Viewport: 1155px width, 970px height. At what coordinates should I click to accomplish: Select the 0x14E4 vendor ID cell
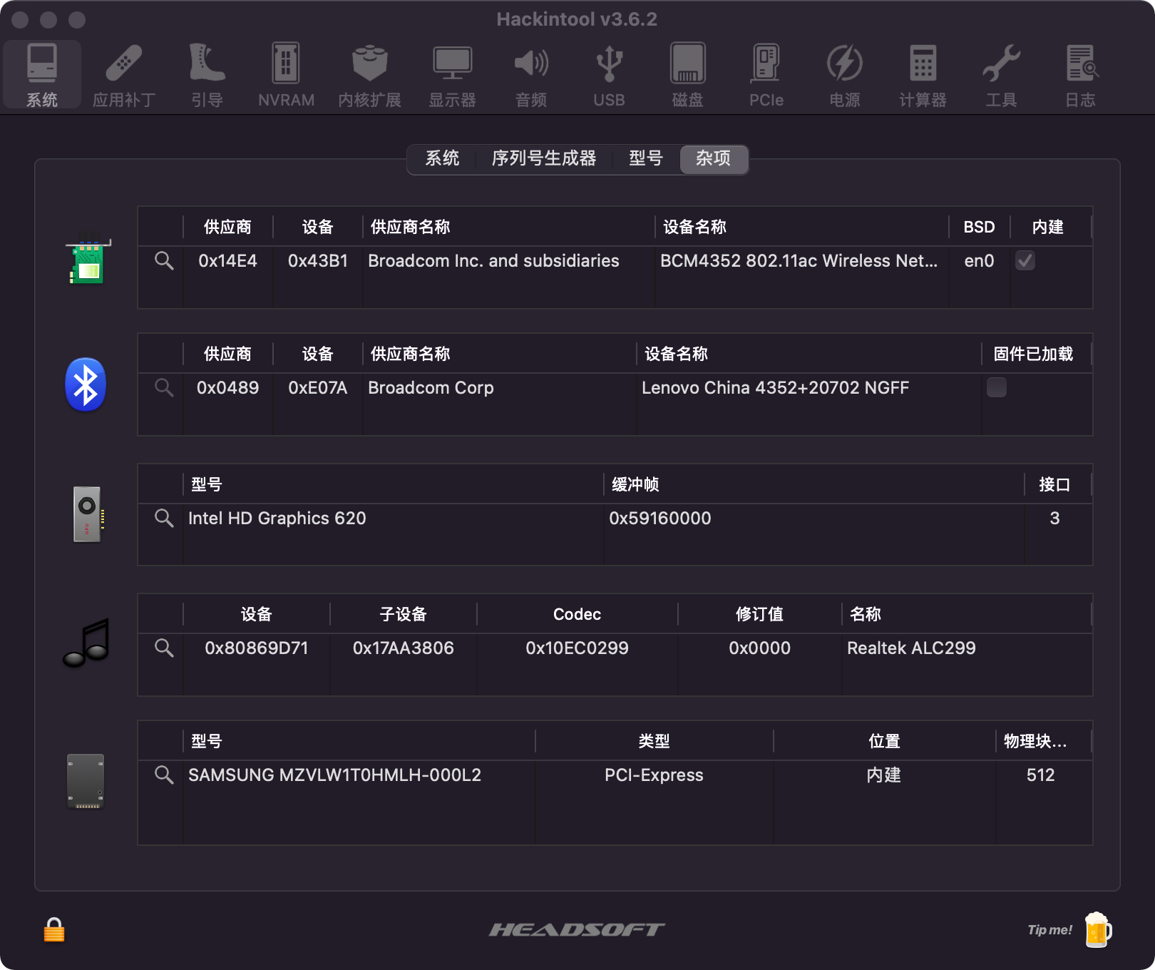(227, 261)
